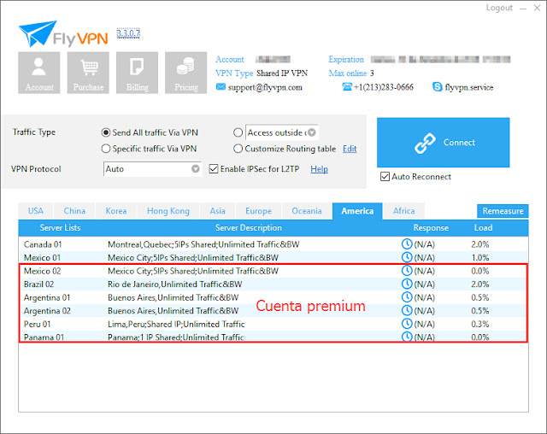Toggle the Auto Reconnect checkbox

[x=385, y=176]
